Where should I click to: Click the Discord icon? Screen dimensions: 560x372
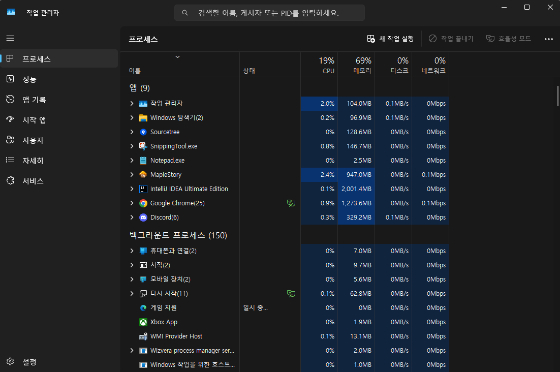click(143, 218)
